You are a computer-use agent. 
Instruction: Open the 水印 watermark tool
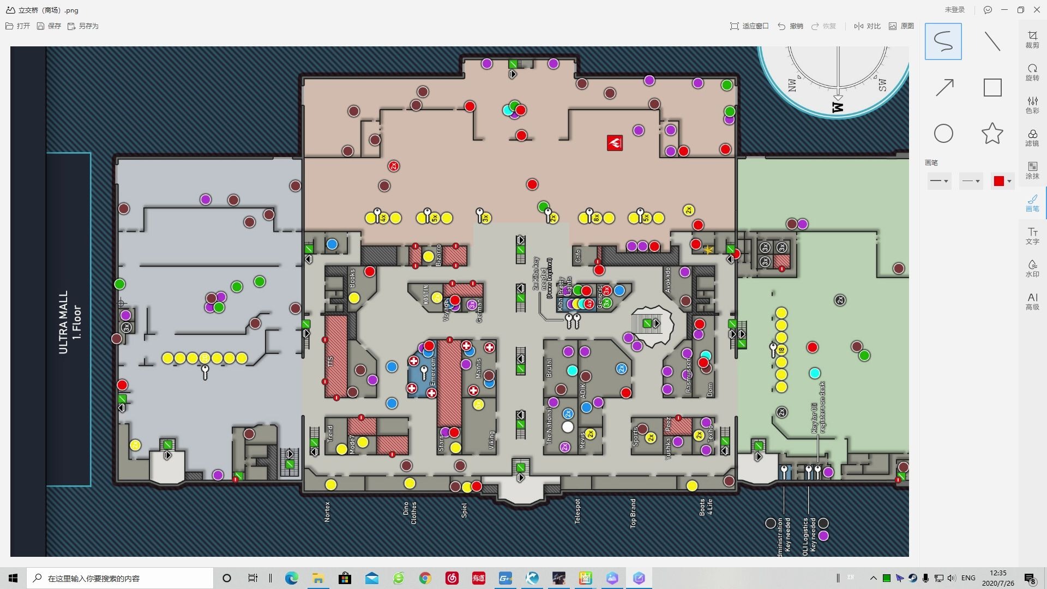tap(1032, 269)
